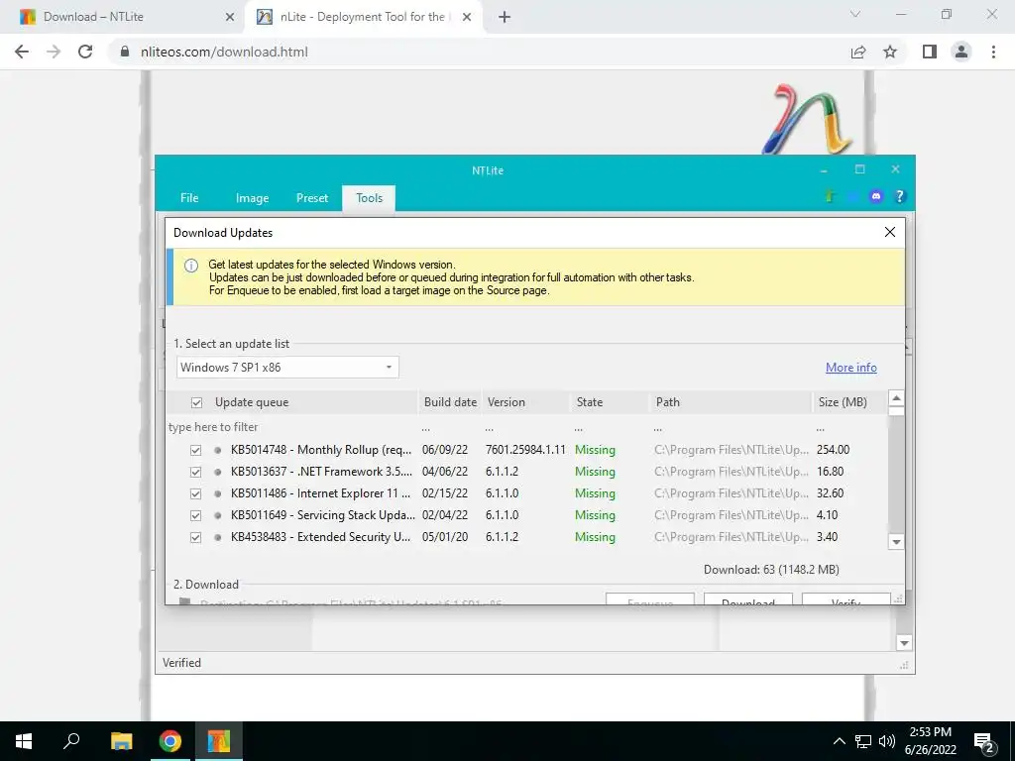
Task: Uncheck KB5013637 .NET Framework update
Action: [195, 473]
